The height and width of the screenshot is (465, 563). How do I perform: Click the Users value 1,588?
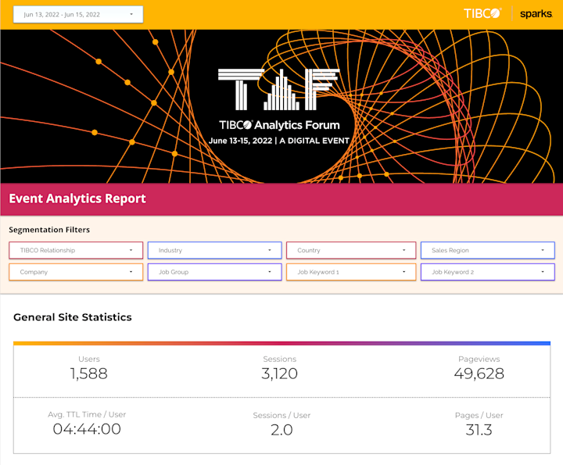click(88, 374)
